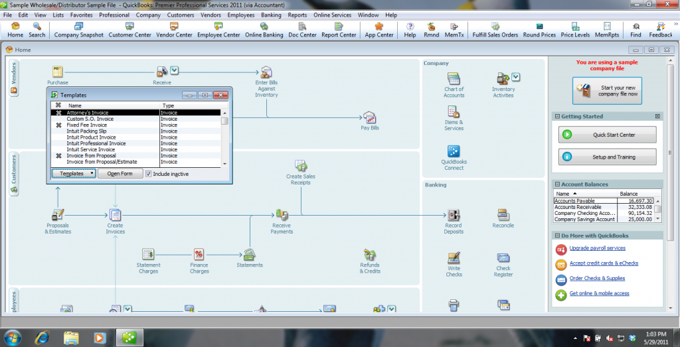The height and width of the screenshot is (347, 680).
Task: Click Start your new company file now
Action: coord(607,91)
